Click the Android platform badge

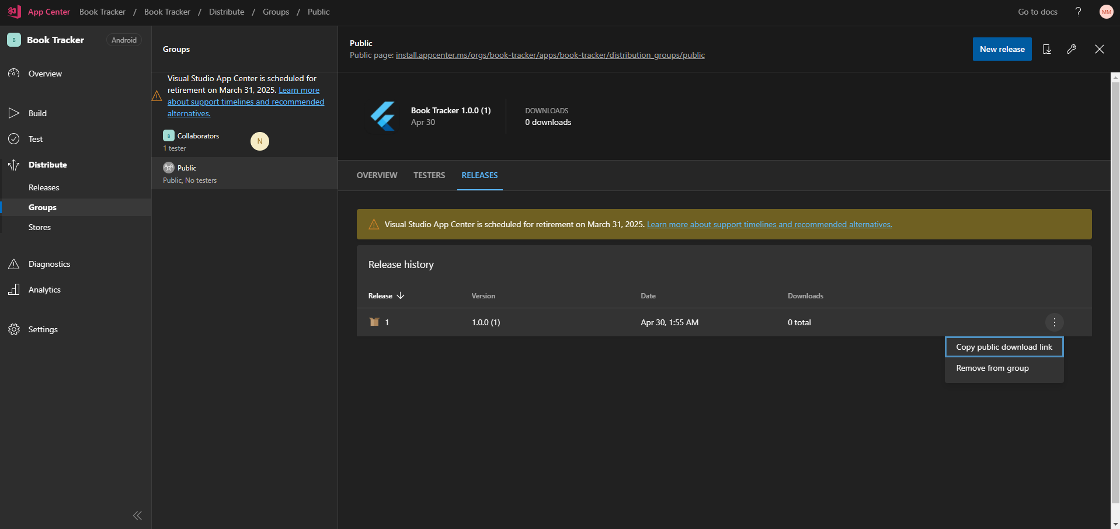pyautogui.click(x=124, y=40)
